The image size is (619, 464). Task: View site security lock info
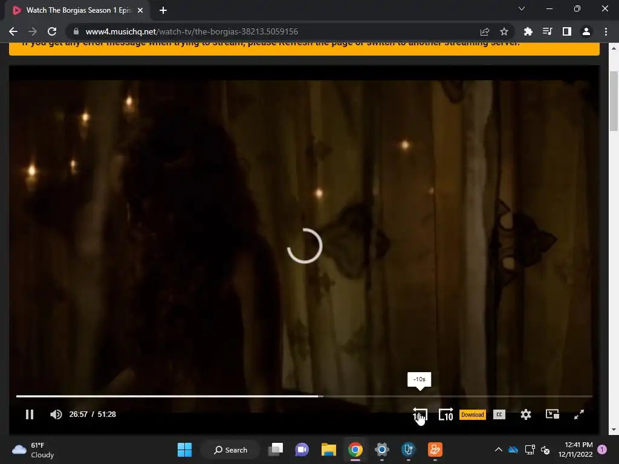point(76,31)
